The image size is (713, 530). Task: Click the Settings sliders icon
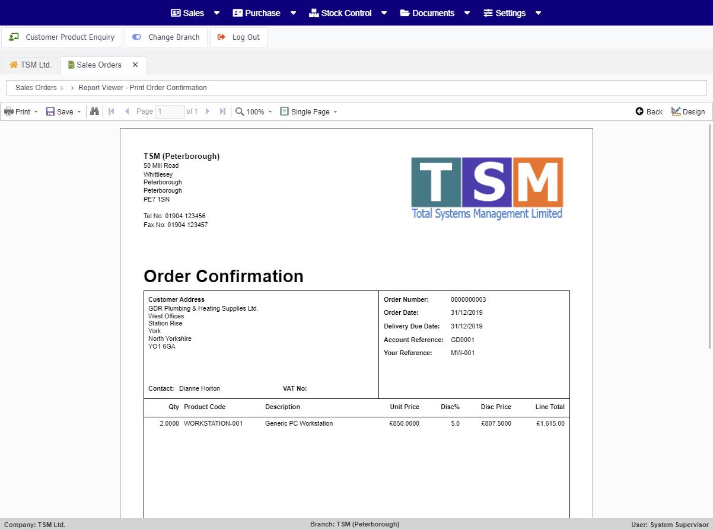tap(488, 13)
